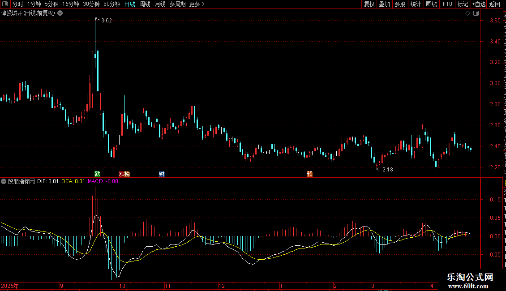Click the panel layout icon at top-left
The height and width of the screenshot is (291, 506).
pos(5,4)
